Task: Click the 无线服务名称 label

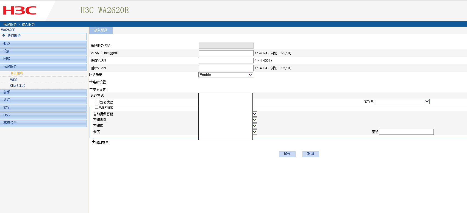Action: point(100,46)
